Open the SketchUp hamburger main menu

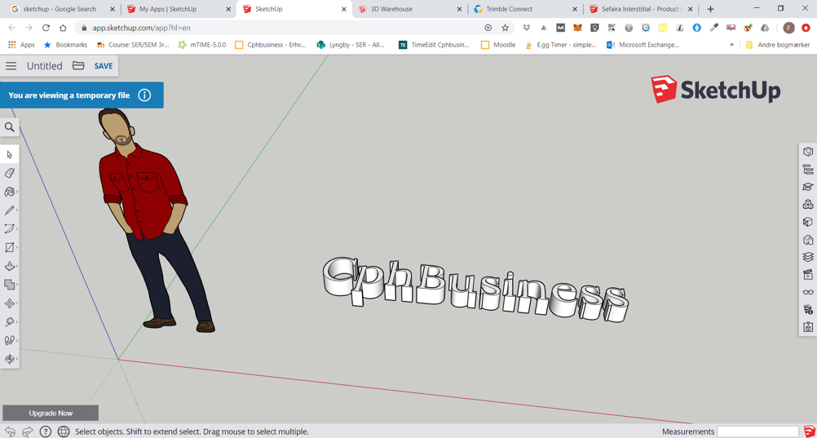tap(11, 66)
